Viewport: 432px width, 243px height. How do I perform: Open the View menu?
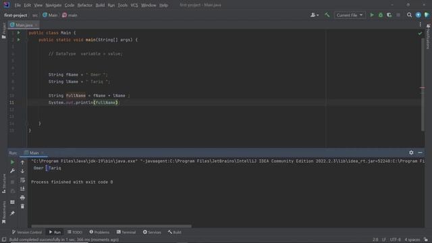[x=38, y=5]
